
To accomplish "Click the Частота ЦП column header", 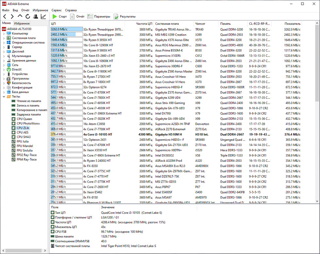I will 144,24.
